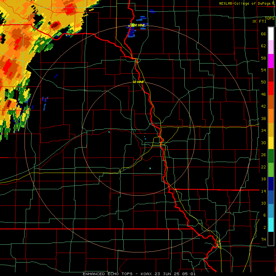Click the white swatch in the tops legend
Viewport: 276px width, 276px height.
pyautogui.click(x=271, y=34)
